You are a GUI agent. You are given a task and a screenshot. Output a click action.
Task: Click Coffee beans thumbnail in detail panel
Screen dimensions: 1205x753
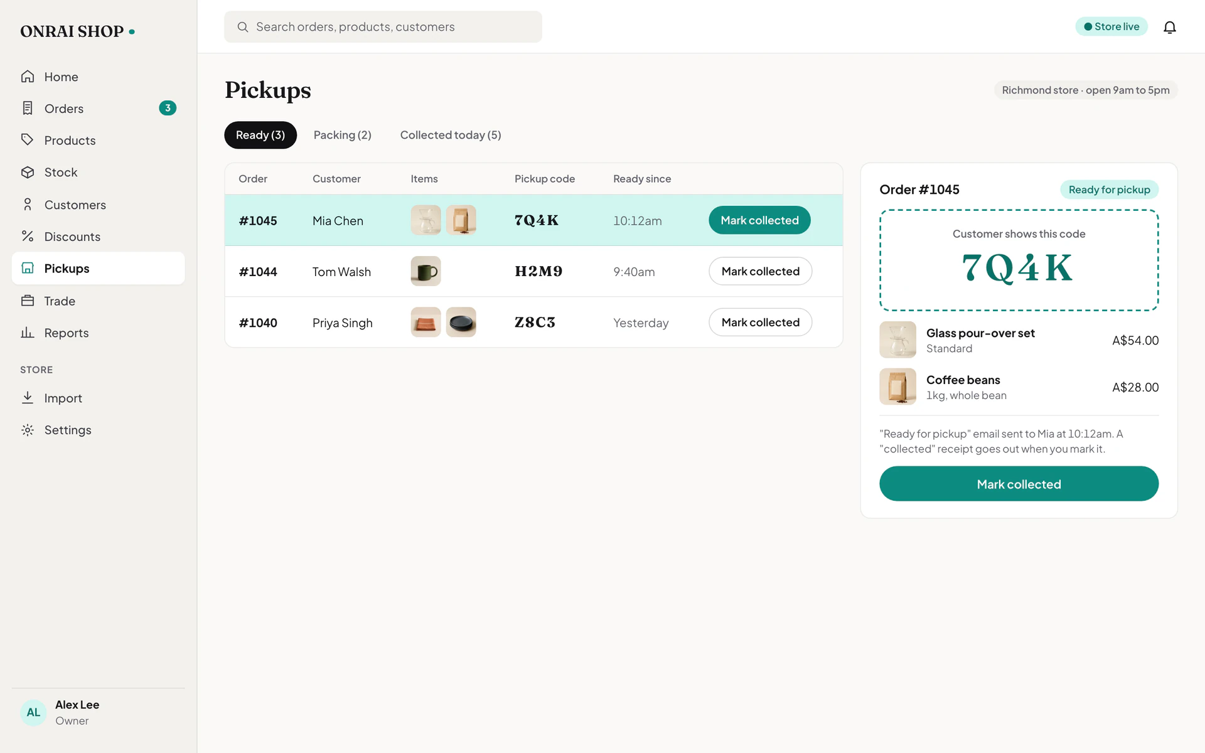click(x=898, y=387)
